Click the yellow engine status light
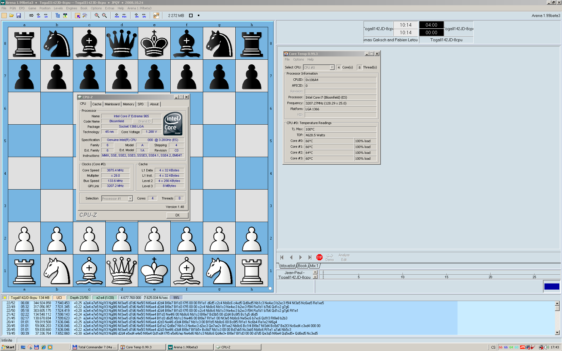Viewport: 562px width, 351px height. point(5,298)
